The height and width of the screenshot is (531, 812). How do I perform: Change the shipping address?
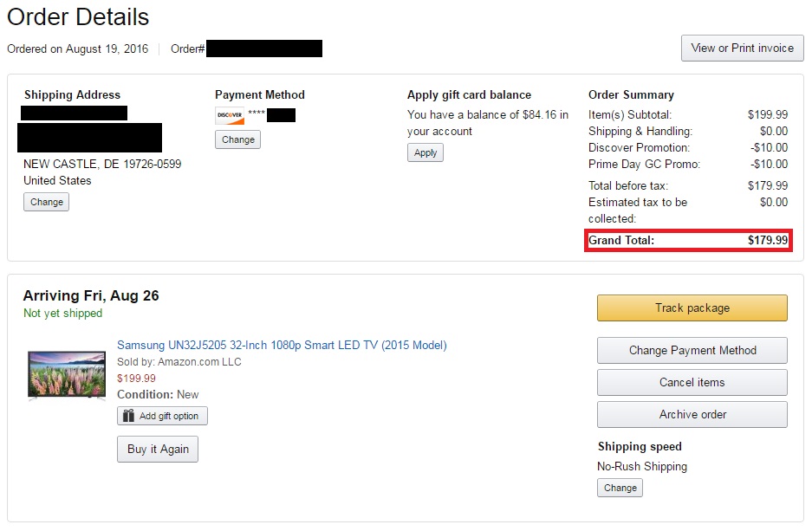pos(46,202)
